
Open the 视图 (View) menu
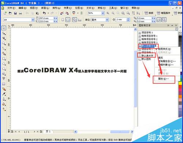(x=34, y=8)
